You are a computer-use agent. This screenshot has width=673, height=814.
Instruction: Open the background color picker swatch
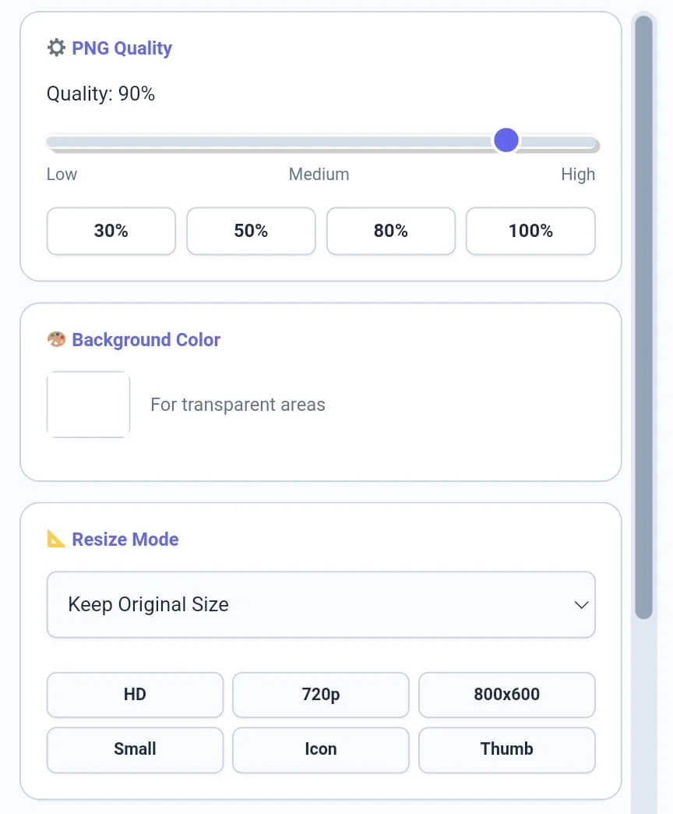(88, 404)
